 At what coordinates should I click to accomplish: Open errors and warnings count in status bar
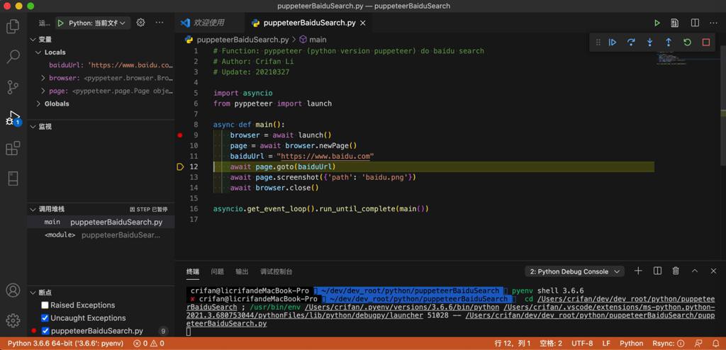149,344
